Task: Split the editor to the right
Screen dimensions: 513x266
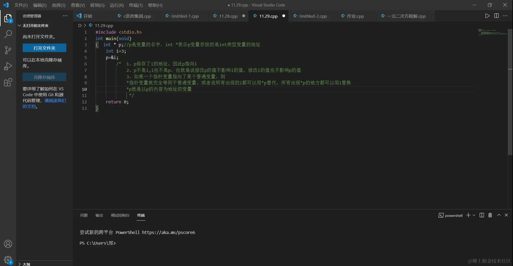Action: coord(496,16)
